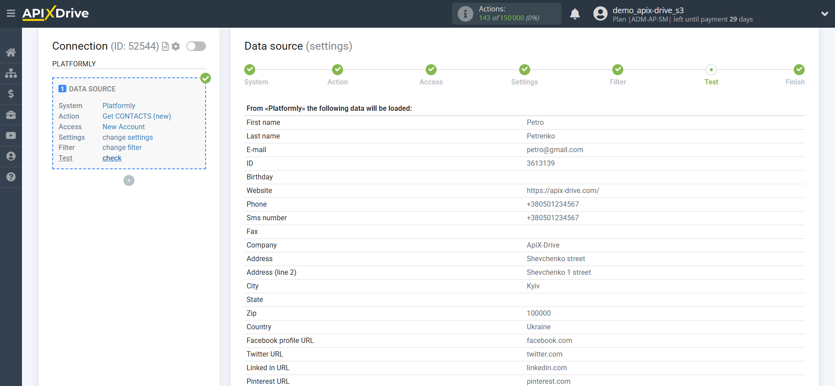
Task: Click the ApiX-Drive logo
Action: [x=55, y=13]
